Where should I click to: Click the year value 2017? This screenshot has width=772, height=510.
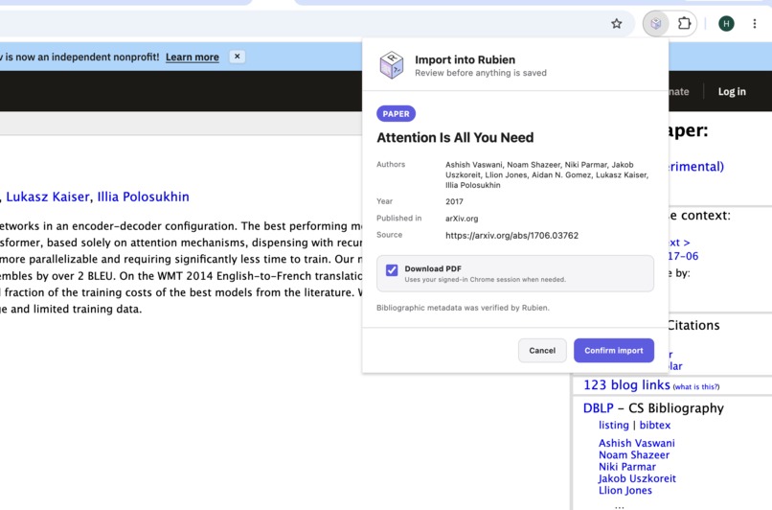[x=454, y=201]
